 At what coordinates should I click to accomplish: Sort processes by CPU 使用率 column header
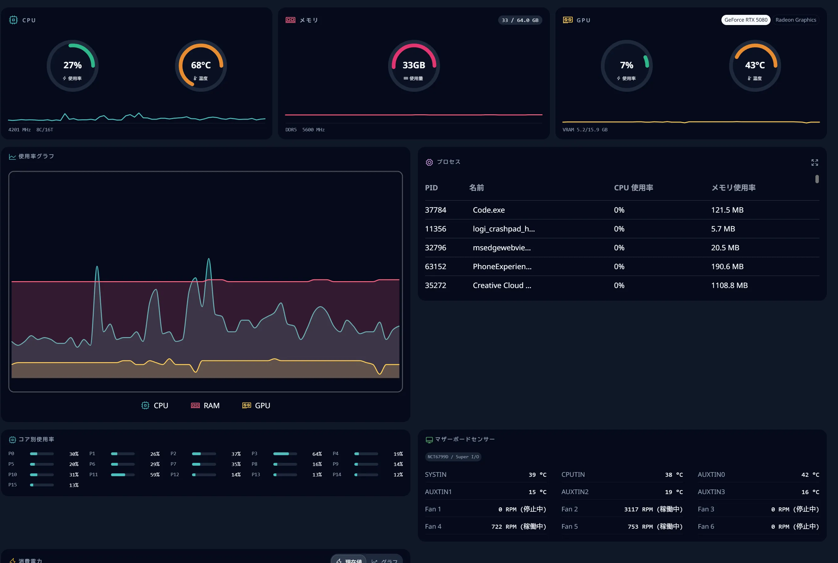pyautogui.click(x=634, y=188)
